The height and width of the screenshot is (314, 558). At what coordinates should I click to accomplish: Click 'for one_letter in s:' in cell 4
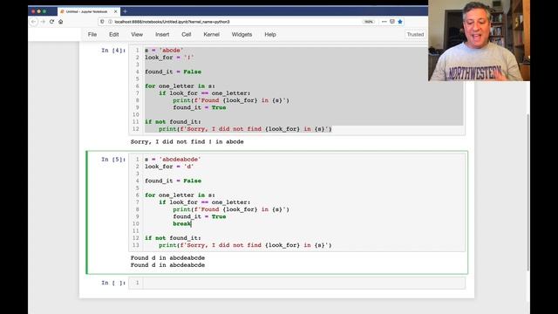180,86
